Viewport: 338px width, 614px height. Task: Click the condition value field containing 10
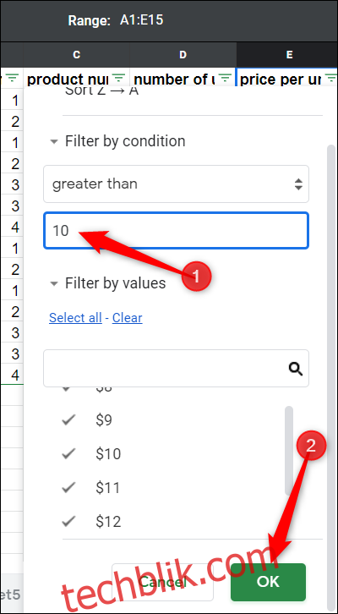[x=176, y=231]
